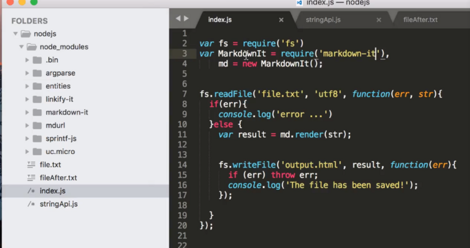Click line number 14 in the gutter
Image resolution: width=470 pixels, height=248 pixels.
(182, 165)
